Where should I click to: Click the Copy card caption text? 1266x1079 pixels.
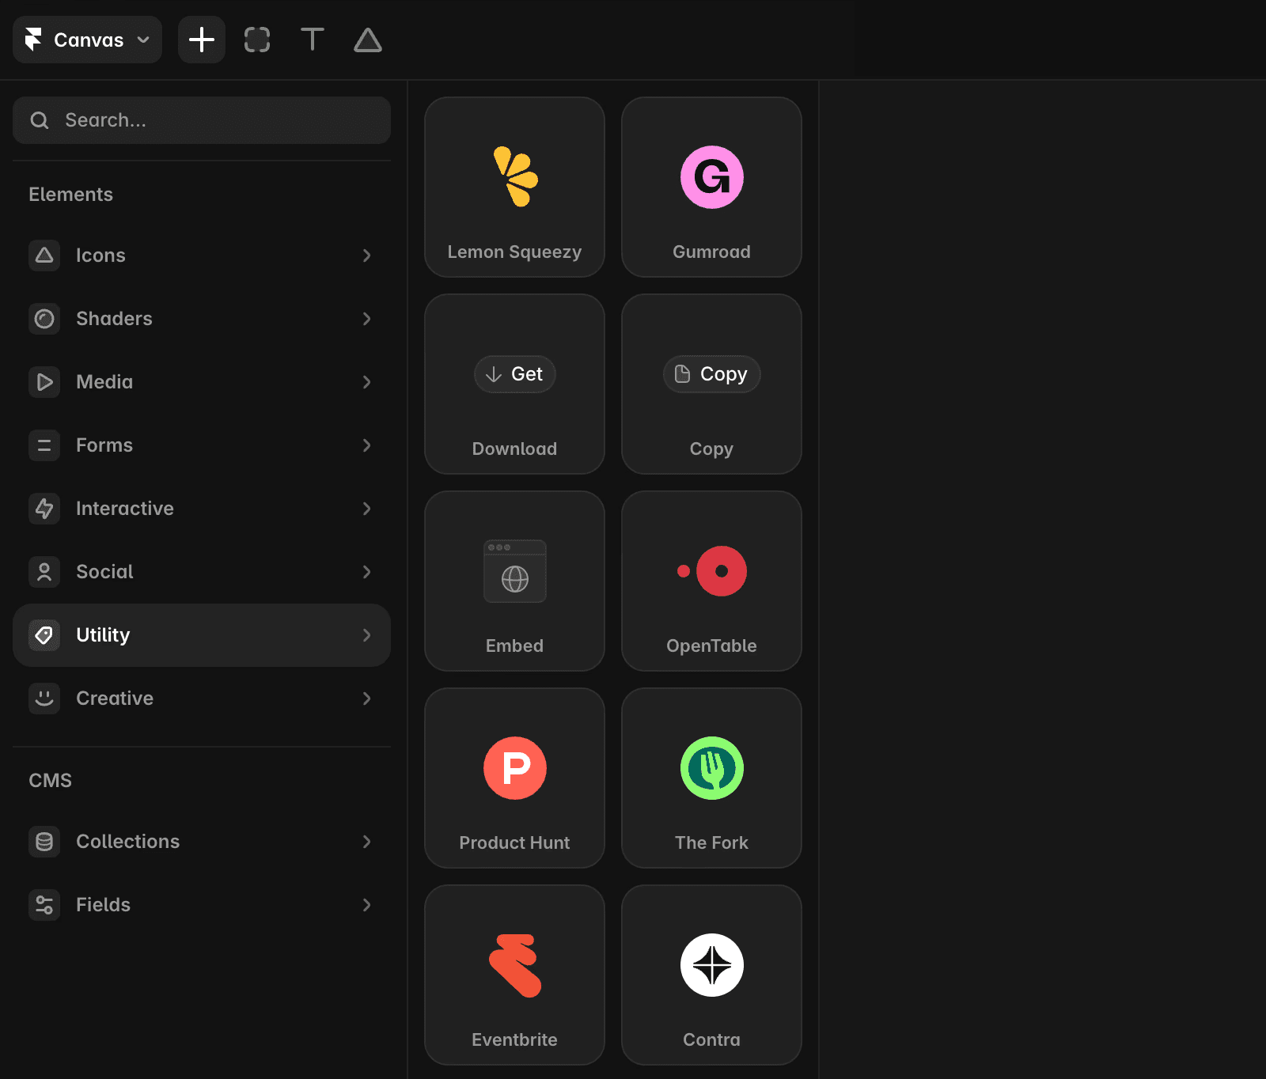click(712, 449)
